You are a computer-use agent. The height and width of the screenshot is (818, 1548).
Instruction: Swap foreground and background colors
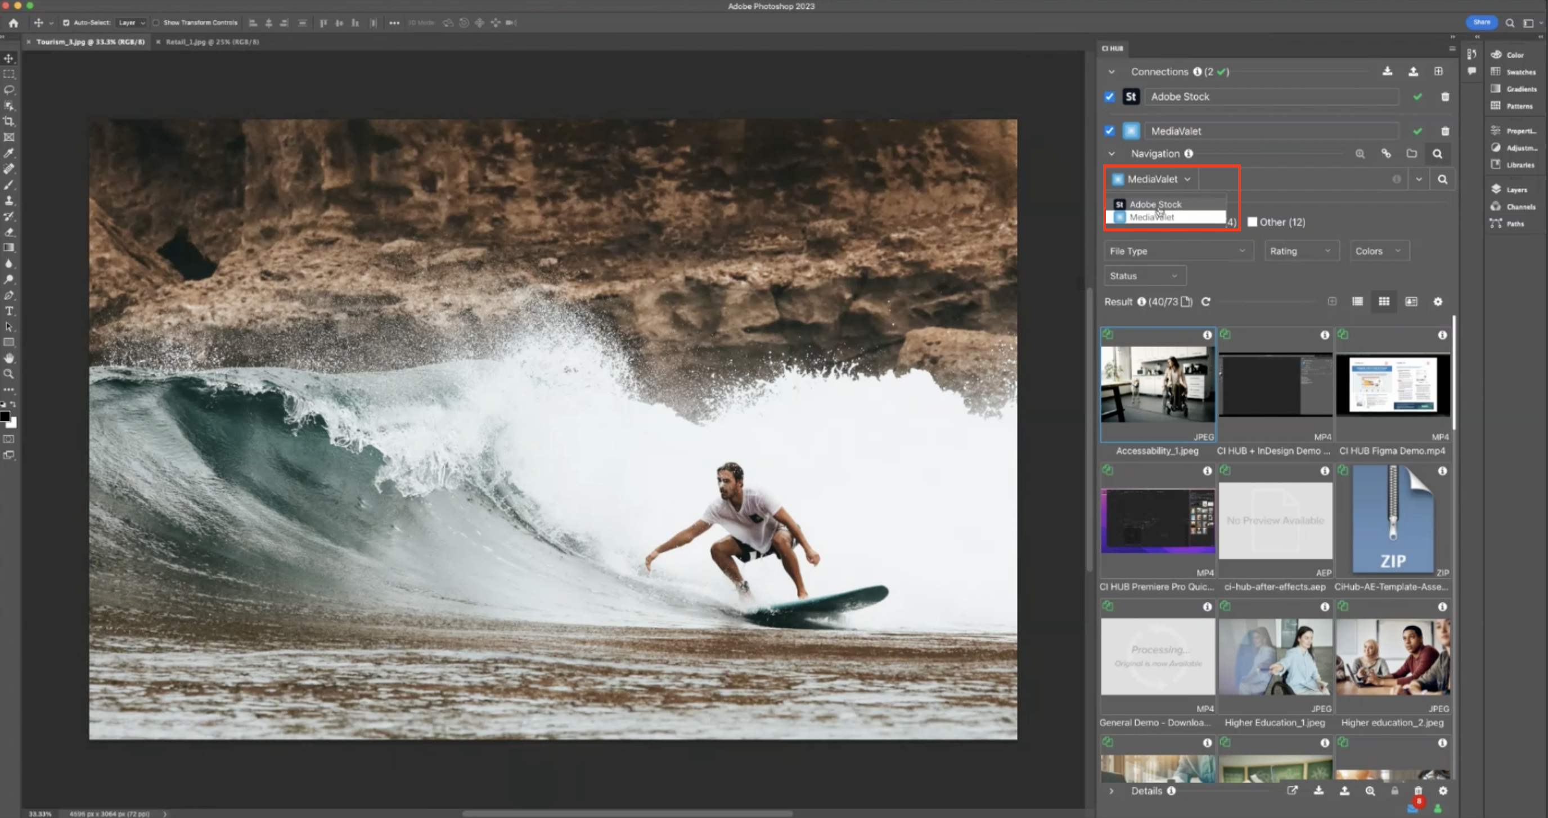click(x=13, y=404)
